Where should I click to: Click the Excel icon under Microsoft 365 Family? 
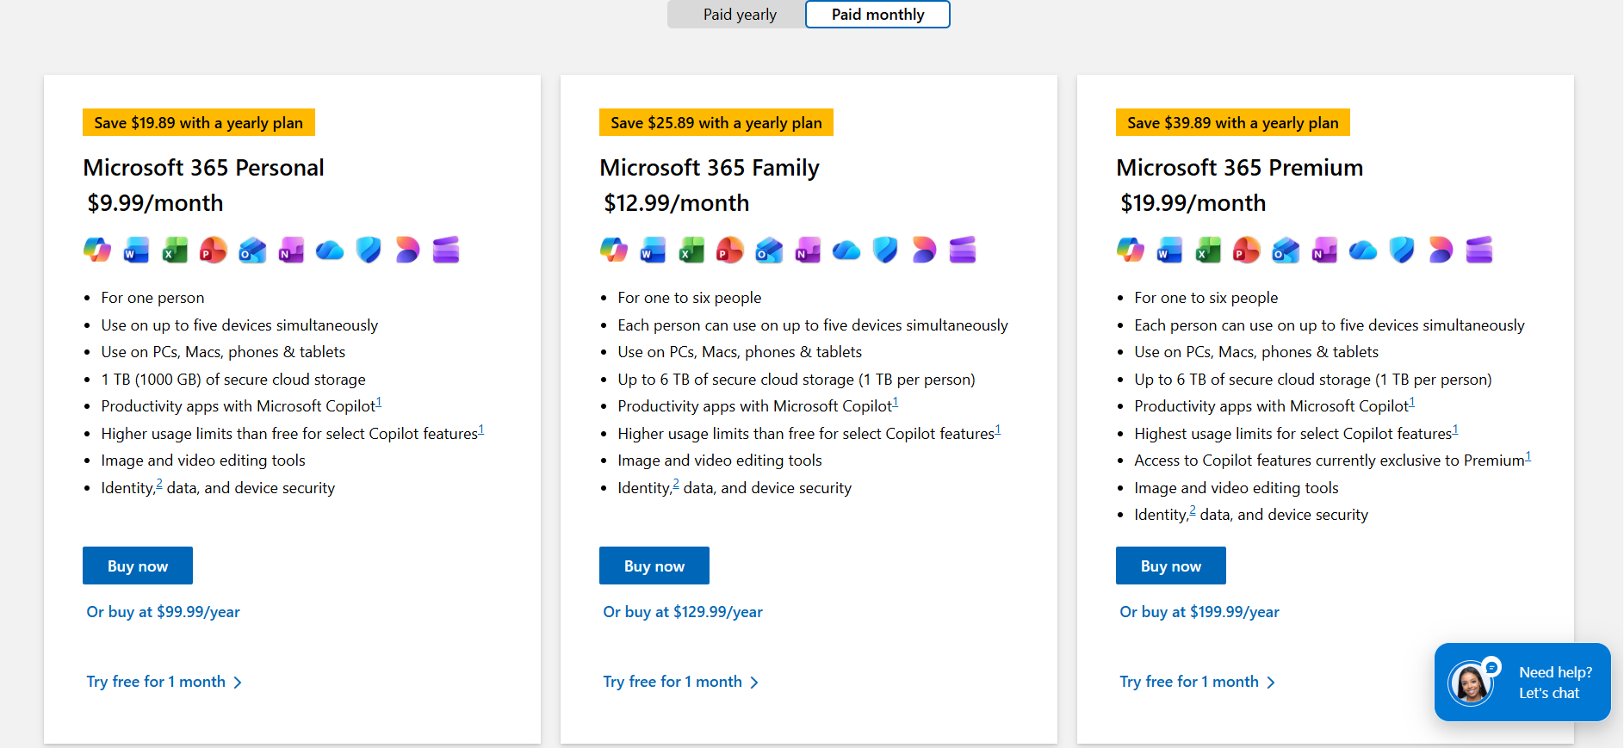pyautogui.click(x=691, y=250)
